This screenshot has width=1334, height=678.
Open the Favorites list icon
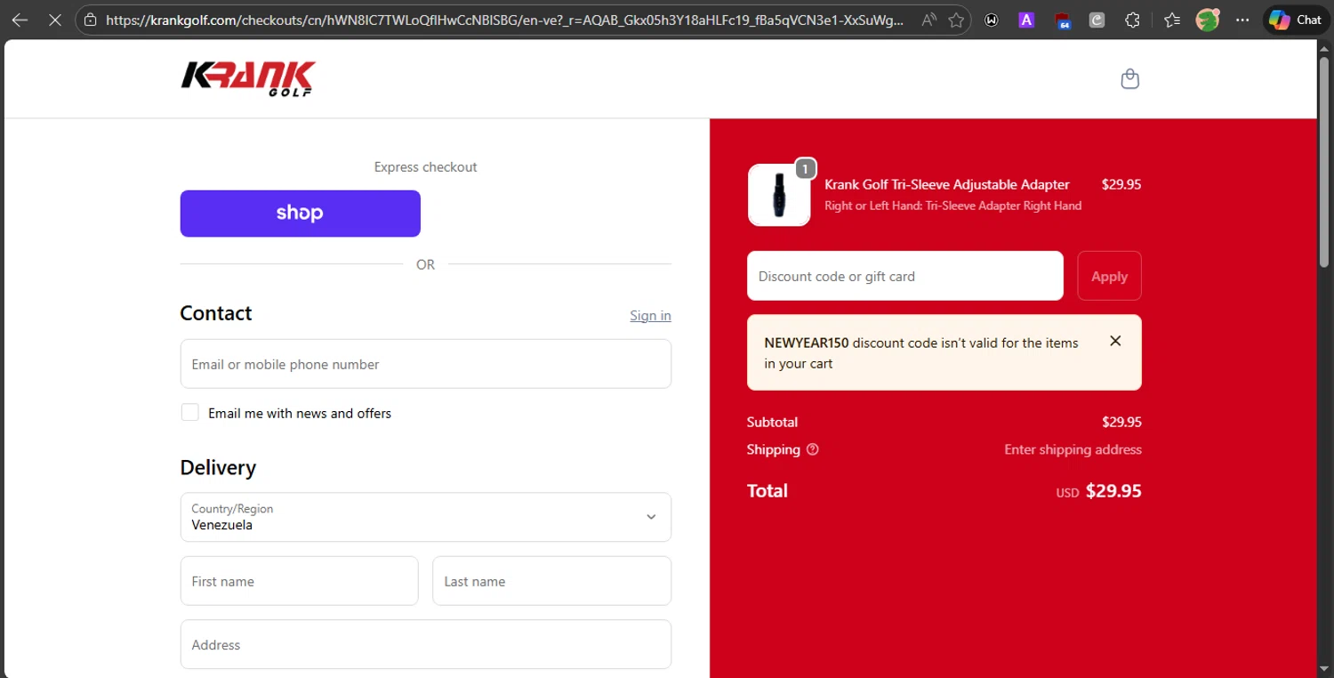tap(1171, 20)
